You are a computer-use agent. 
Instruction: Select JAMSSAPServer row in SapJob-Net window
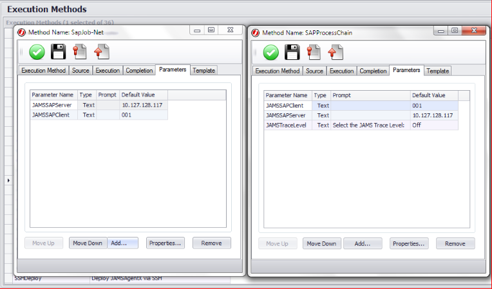(99, 105)
